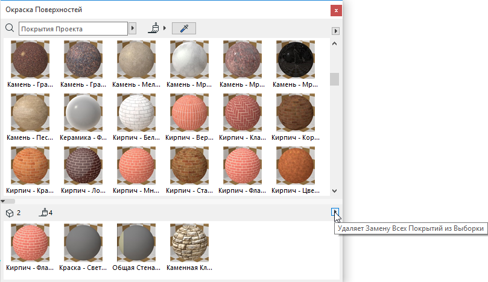Activate the eyedropper surface picker tool
488x282 pixels.
pyautogui.click(x=183, y=28)
